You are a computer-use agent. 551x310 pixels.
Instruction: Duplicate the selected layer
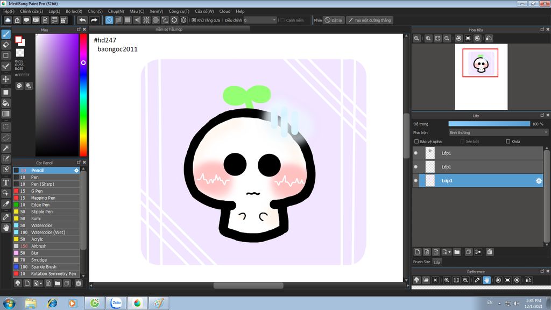click(469, 252)
